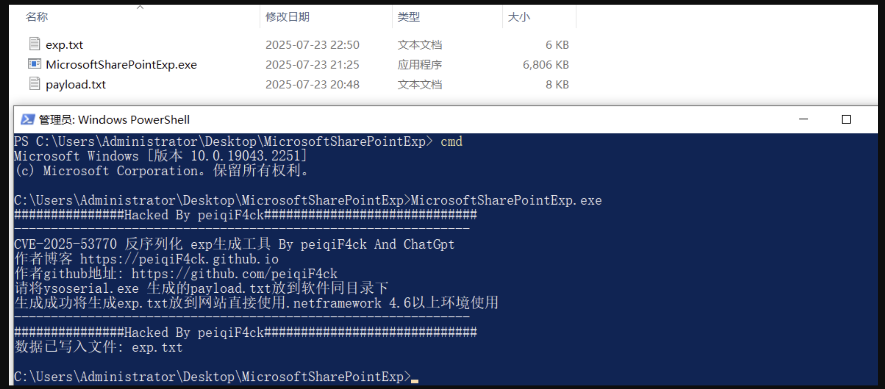
Task: Sort files by the 名称 column
Action: point(37,17)
